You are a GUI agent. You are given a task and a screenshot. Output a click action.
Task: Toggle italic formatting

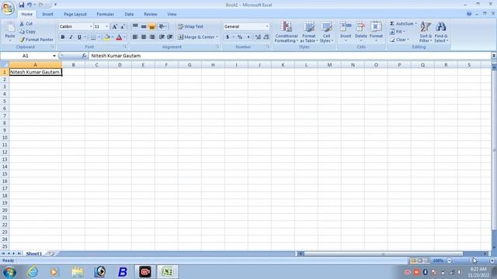point(71,37)
